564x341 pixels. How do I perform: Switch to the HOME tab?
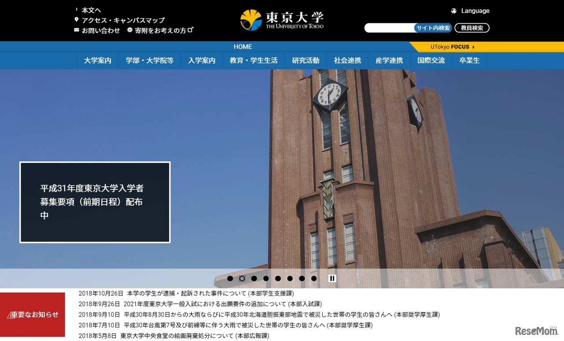click(x=242, y=46)
